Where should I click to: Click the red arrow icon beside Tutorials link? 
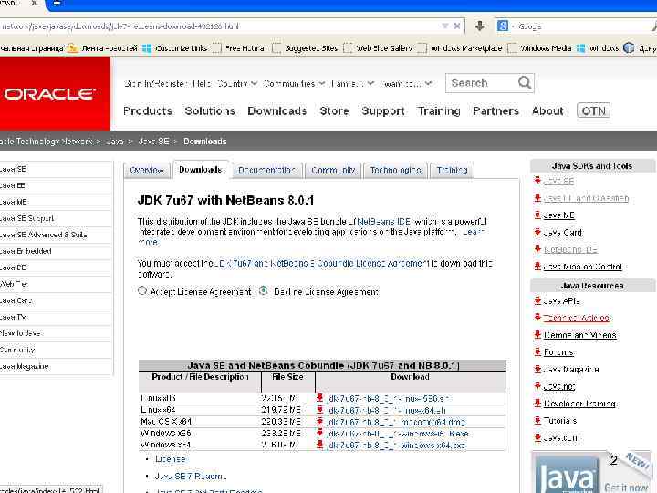coord(537,421)
